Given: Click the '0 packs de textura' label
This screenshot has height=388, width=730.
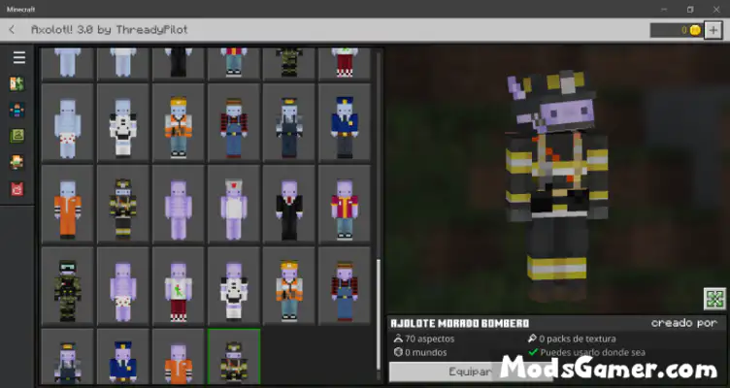Looking at the screenshot, I should [x=578, y=339].
